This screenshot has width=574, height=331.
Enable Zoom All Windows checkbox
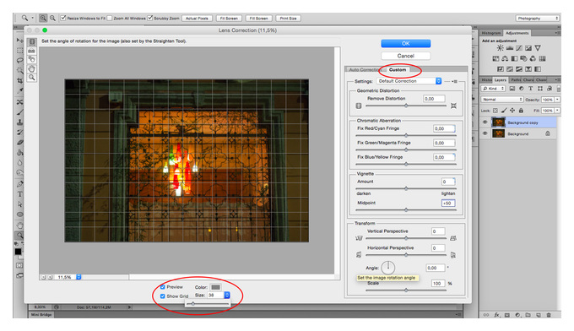coord(110,18)
